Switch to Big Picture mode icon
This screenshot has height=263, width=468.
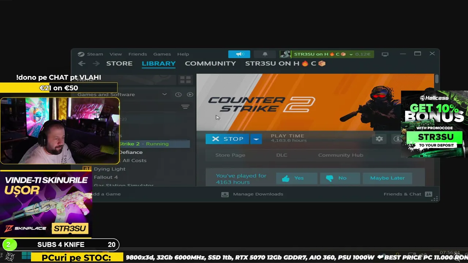tap(385, 54)
